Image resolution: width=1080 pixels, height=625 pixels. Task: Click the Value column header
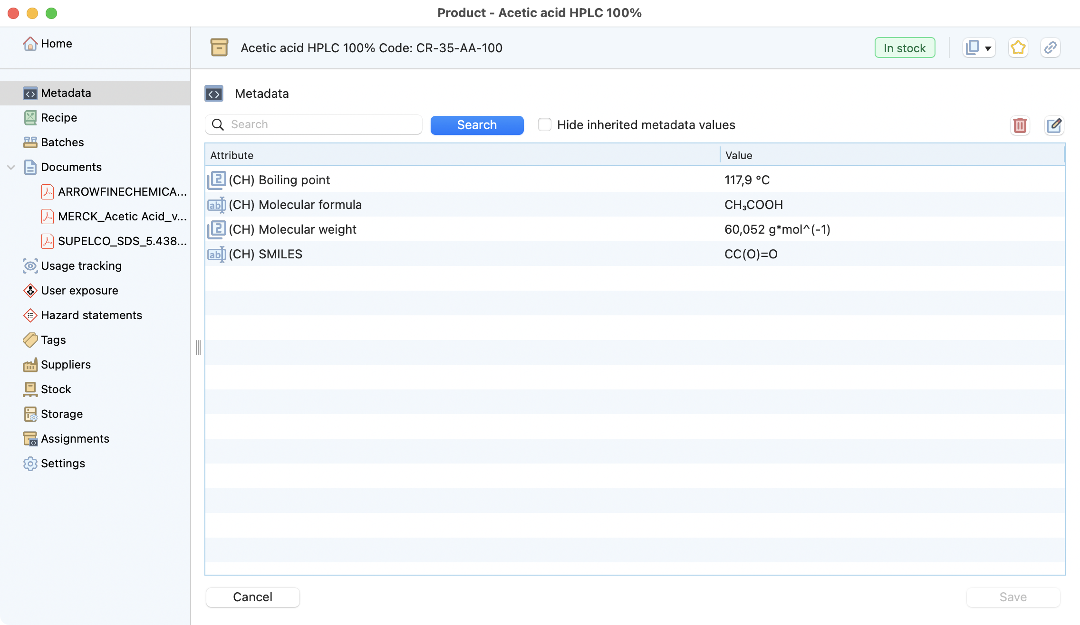click(x=739, y=155)
